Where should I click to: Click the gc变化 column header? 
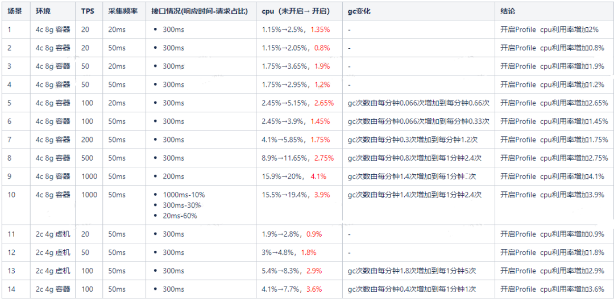tap(359, 11)
